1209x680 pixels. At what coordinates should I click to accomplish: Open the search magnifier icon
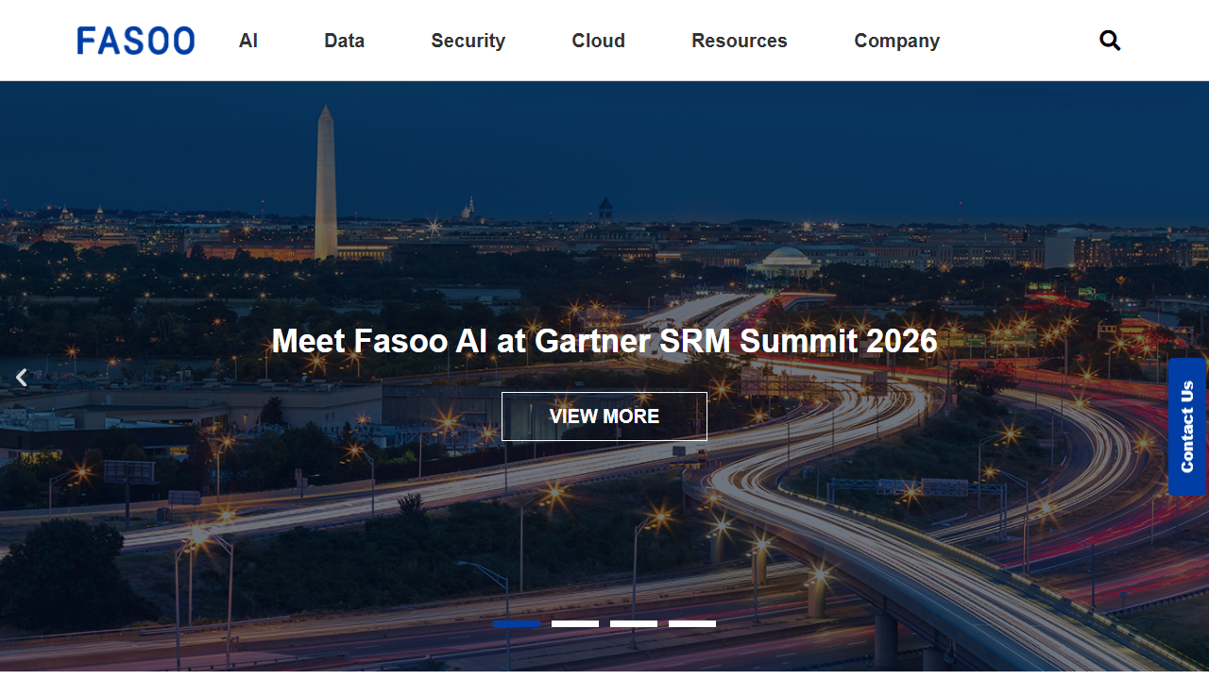[1110, 41]
